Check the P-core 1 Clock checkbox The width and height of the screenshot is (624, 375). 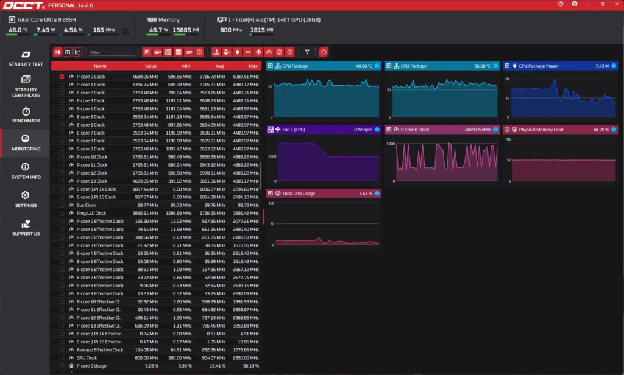coord(62,85)
